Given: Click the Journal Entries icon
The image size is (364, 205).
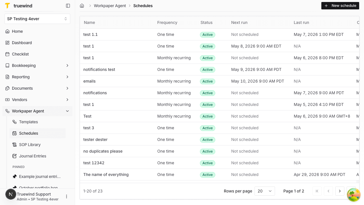Looking at the screenshot, I should click(x=15, y=156).
